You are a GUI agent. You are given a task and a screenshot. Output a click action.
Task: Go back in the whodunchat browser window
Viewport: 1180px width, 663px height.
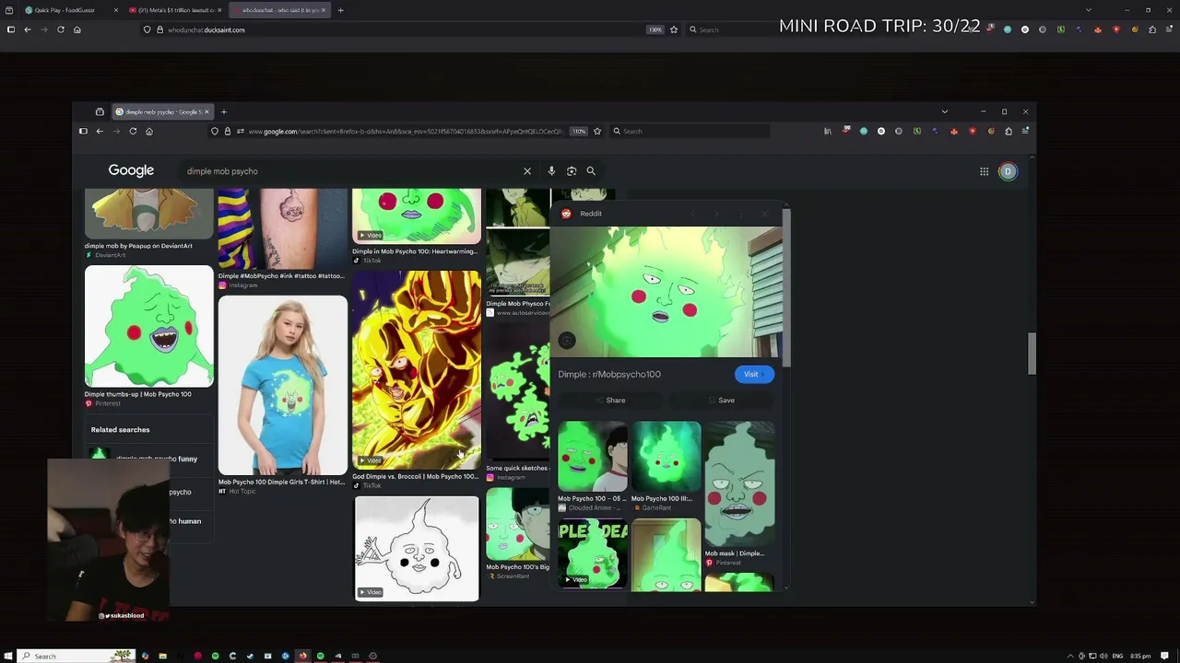[x=28, y=29]
